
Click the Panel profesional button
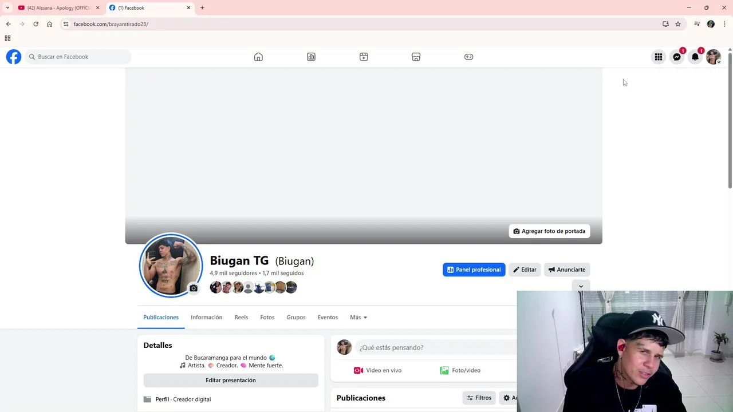coord(474,270)
